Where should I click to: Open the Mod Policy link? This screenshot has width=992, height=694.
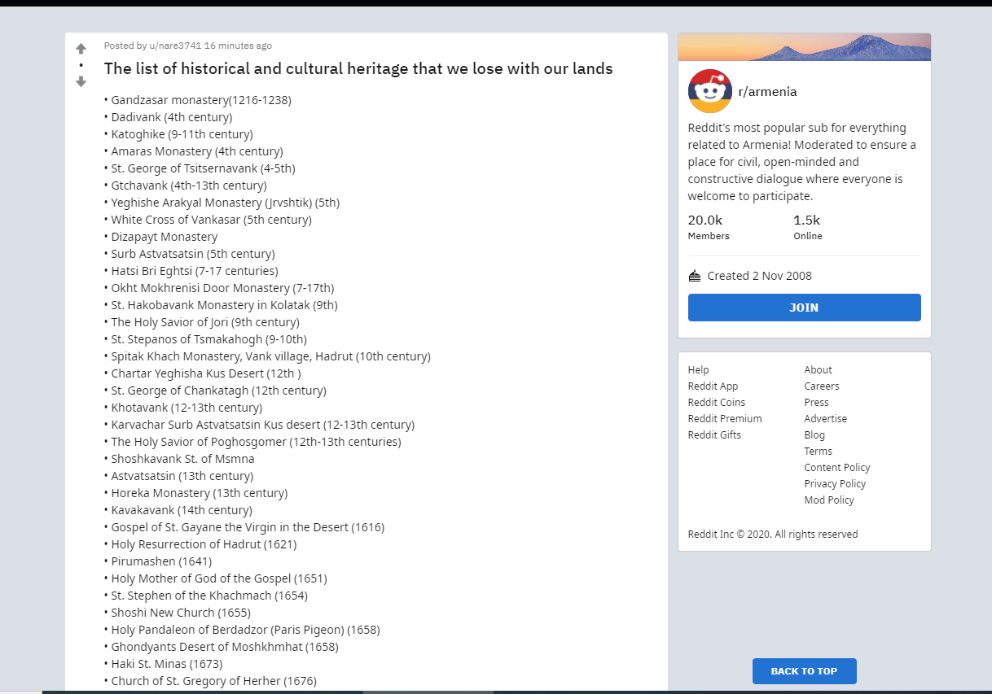tap(828, 500)
